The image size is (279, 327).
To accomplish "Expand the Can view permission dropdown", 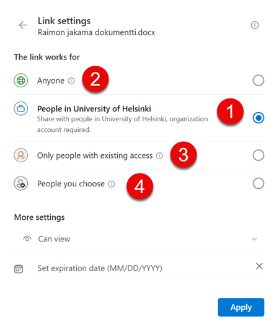I will coord(139,239).
